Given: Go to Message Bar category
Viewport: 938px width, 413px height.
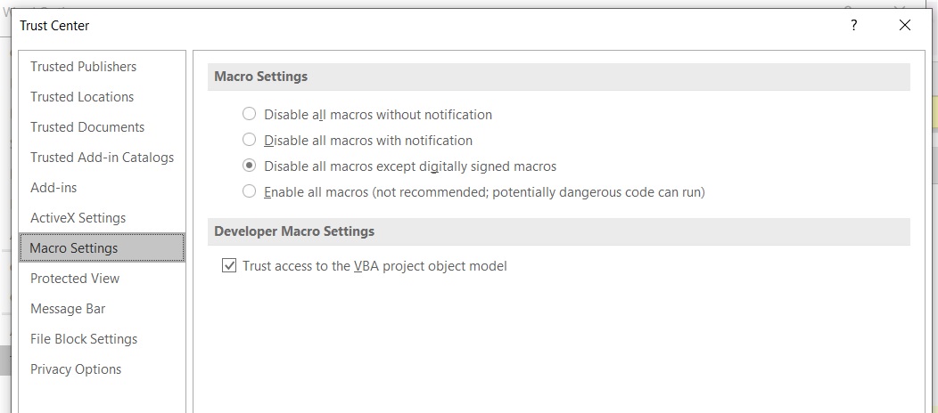Looking at the screenshot, I should (x=68, y=309).
